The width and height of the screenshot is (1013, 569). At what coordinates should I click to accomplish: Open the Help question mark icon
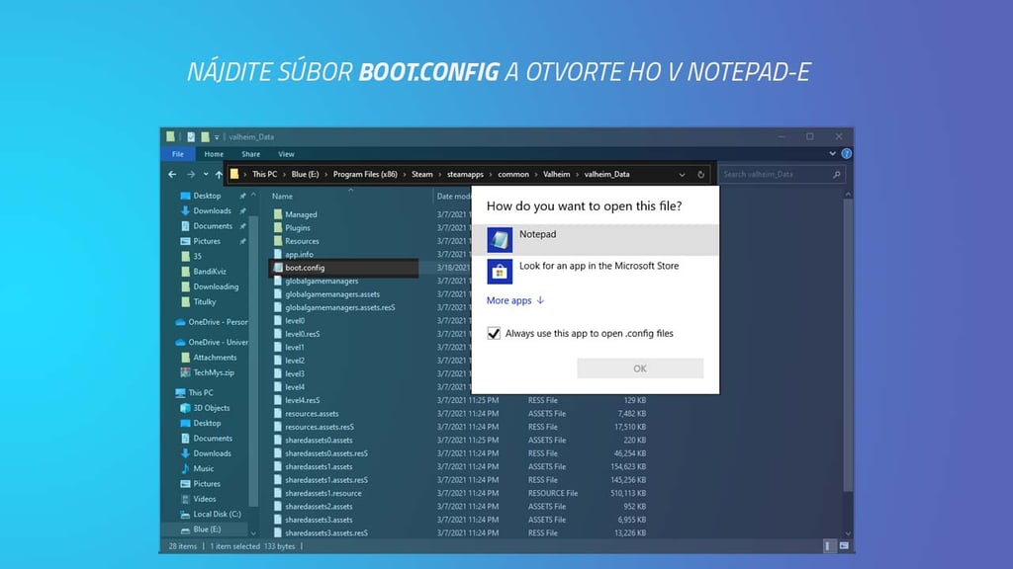[847, 153]
